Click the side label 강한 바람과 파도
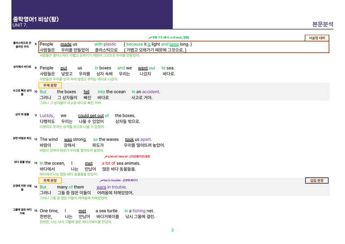Screen dimensions: 345x244 [22, 138]
